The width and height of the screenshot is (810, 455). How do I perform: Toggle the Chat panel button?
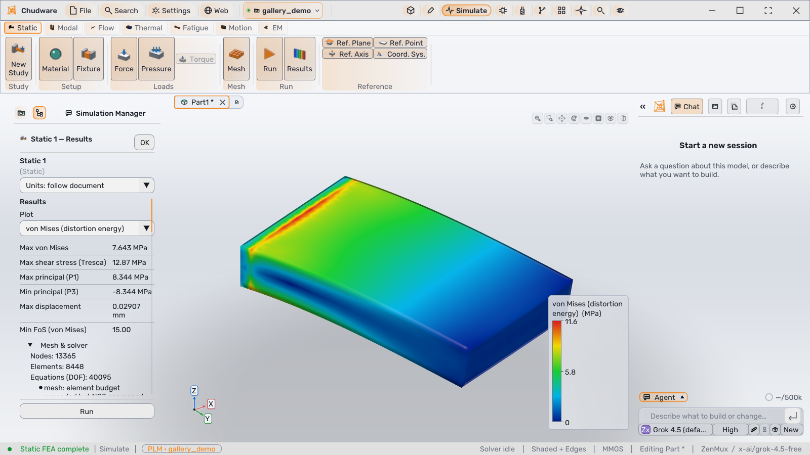(x=687, y=107)
